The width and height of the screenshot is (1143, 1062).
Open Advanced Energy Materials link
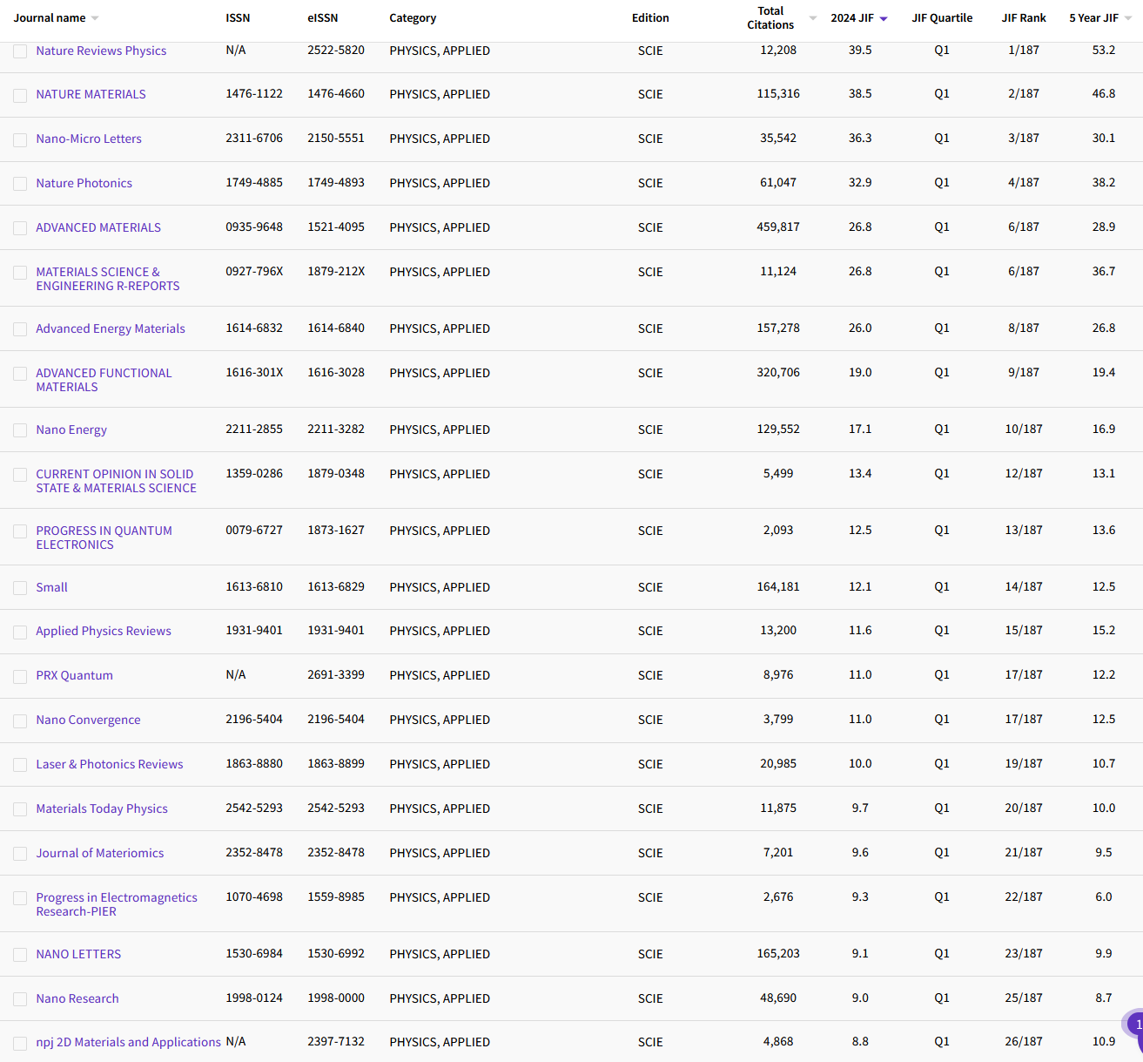(111, 328)
